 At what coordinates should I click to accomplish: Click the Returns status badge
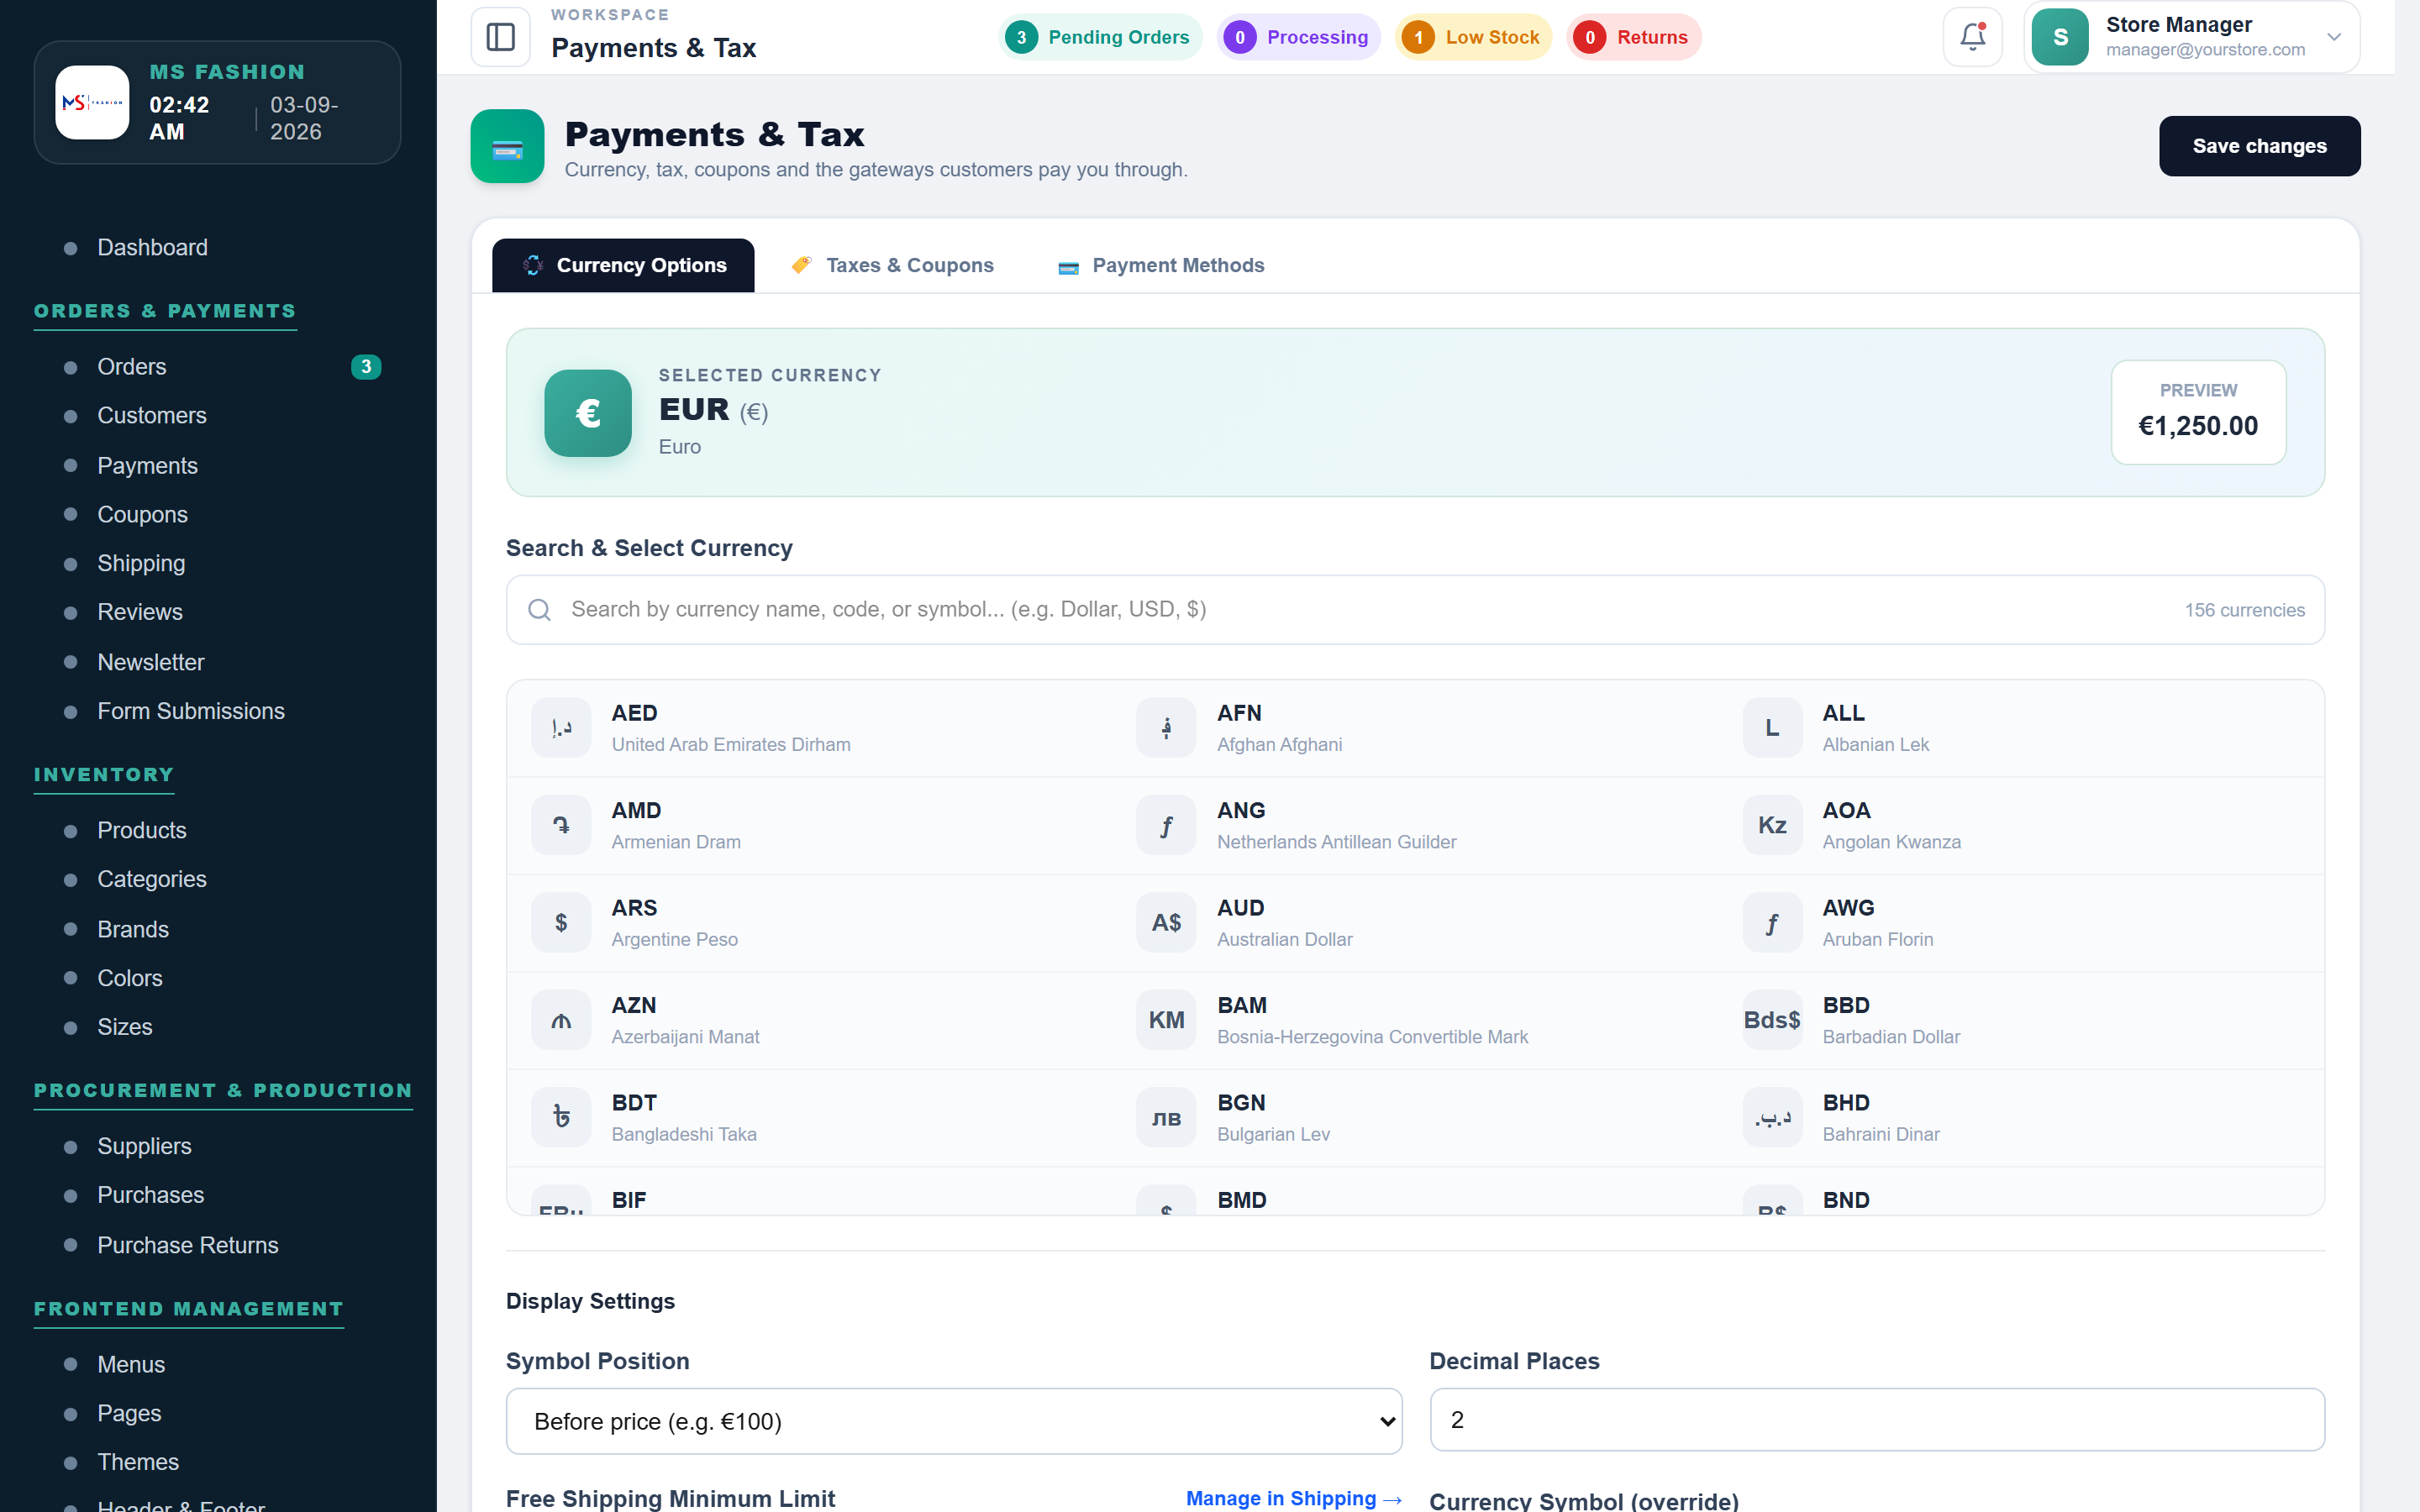[1633, 37]
